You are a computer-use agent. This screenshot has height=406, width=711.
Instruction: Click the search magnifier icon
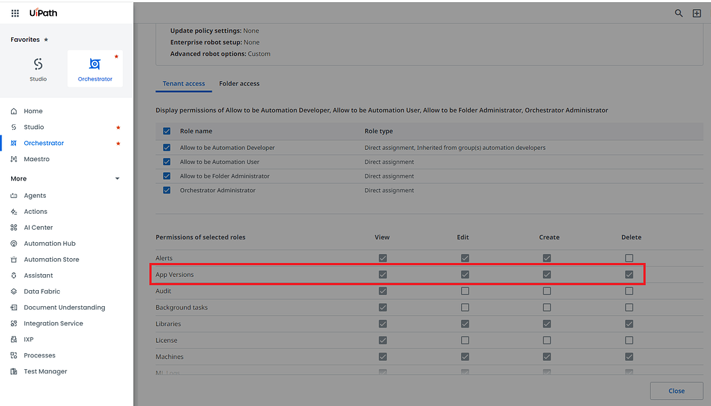pyautogui.click(x=678, y=12)
